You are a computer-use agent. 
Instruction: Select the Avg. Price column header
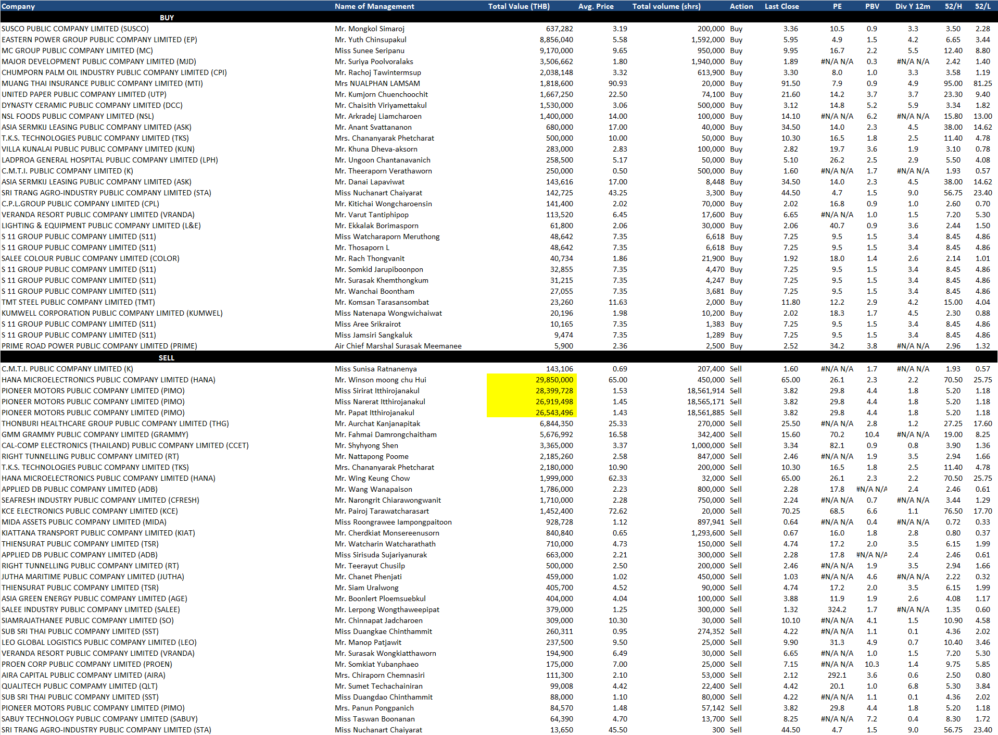pyautogui.click(x=596, y=6)
